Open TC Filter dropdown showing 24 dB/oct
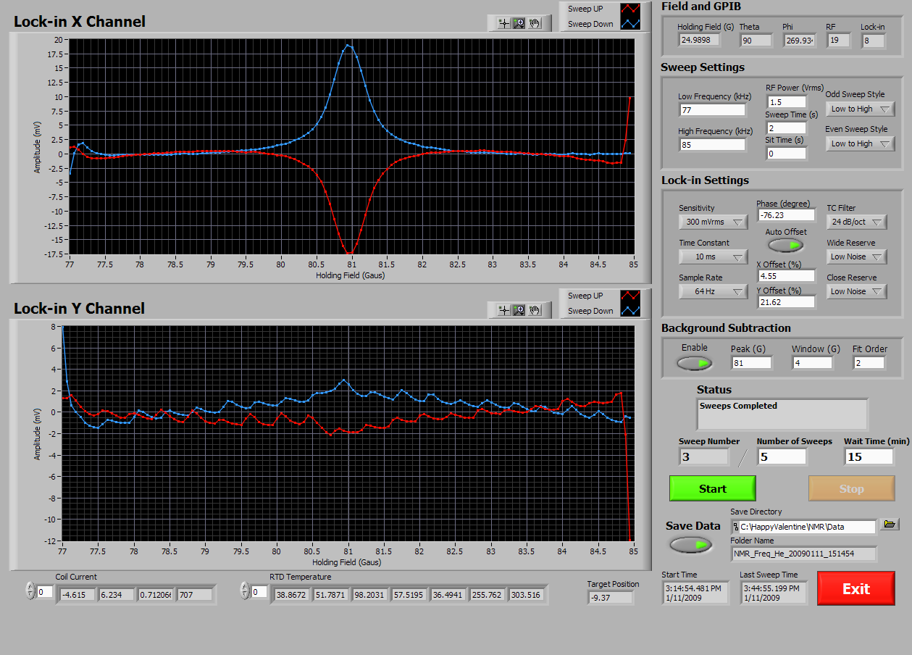This screenshot has height=655, width=912. (x=857, y=222)
